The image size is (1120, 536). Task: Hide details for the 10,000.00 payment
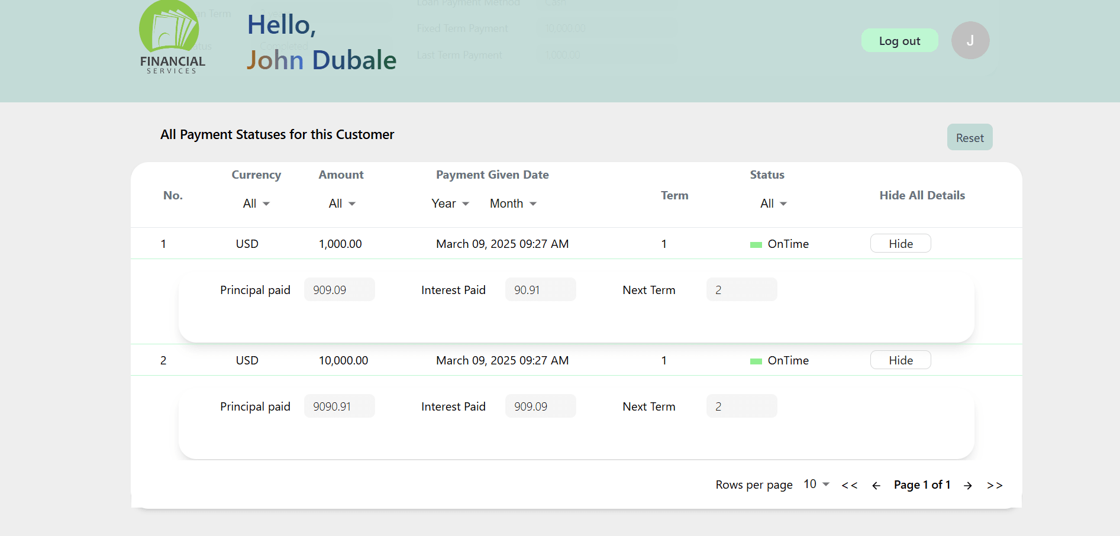coord(900,360)
